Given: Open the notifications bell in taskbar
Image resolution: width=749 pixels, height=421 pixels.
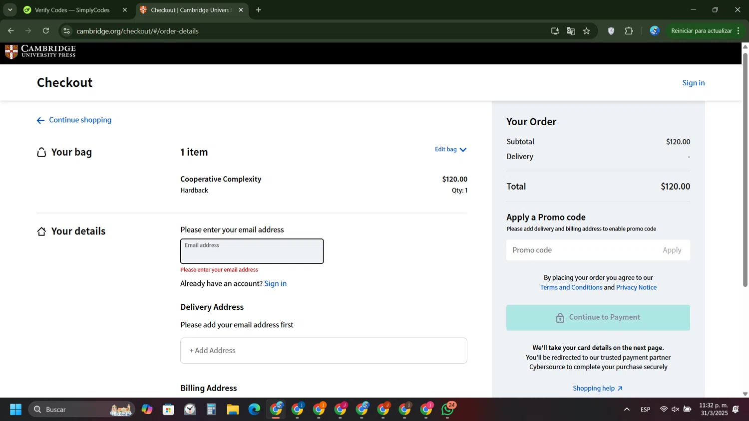Looking at the screenshot, I should 736,410.
